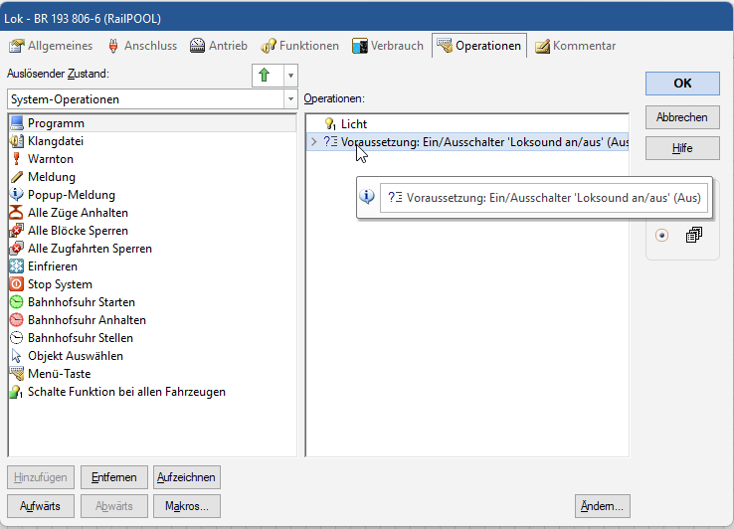The image size is (734, 529).
Task: Select the Menü-Taste list icon
Action: point(16,374)
